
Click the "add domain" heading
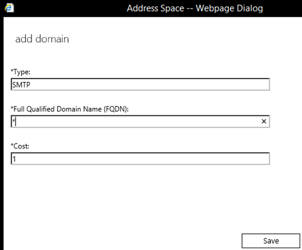tap(42, 39)
